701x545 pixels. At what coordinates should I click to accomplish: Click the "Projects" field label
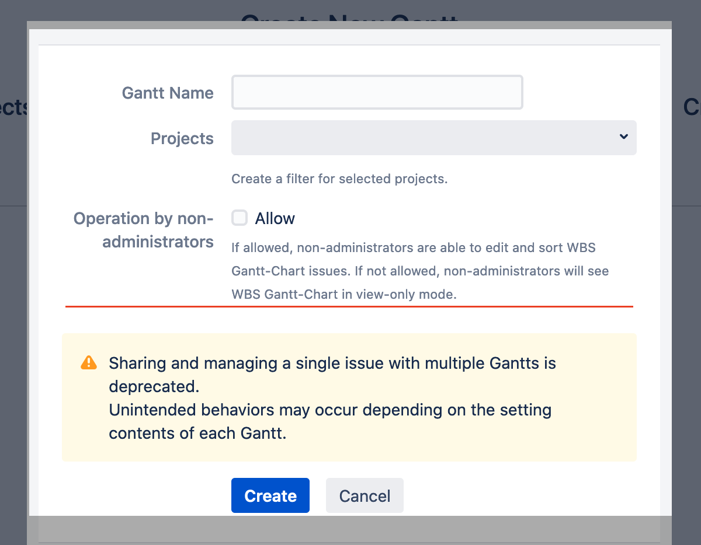point(182,138)
